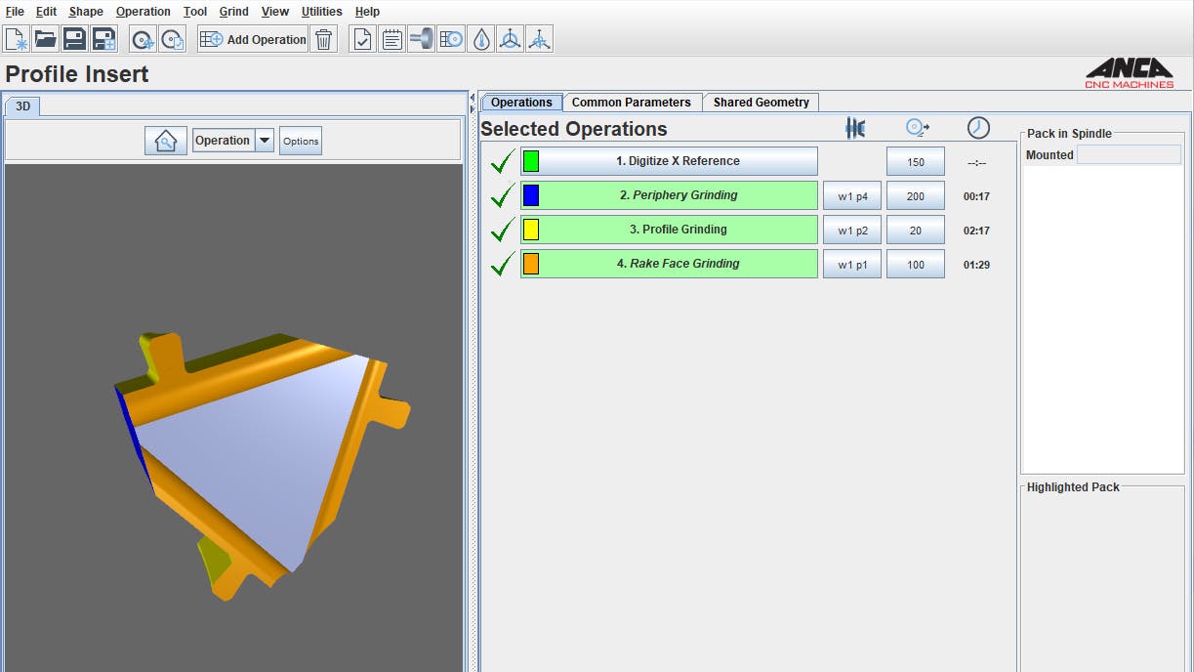Screen dimensions: 1194x672
Task: Click the Mounted field in Pack in Spindle
Action: pyautogui.click(x=1130, y=155)
